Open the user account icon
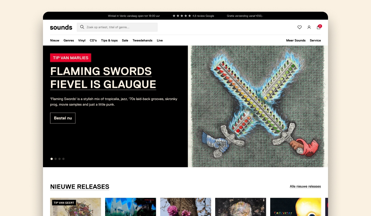The height and width of the screenshot is (216, 371). pyautogui.click(x=309, y=27)
